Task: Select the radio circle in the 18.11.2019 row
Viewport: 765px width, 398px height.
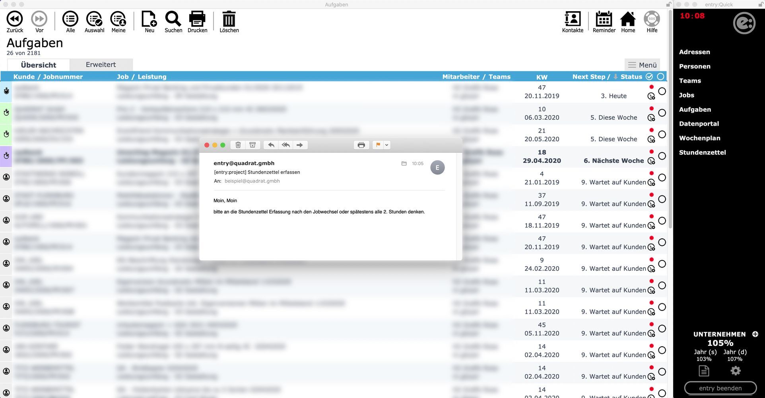Action: pos(662,220)
